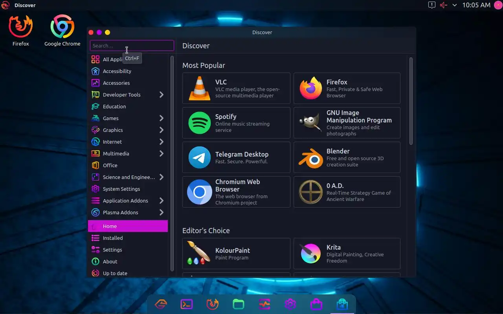
Task: Click the muted volume tray icon
Action: [x=444, y=5]
